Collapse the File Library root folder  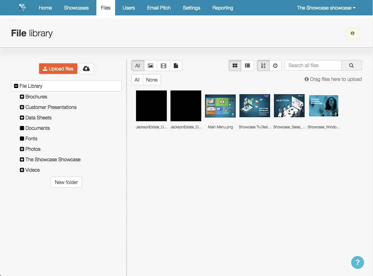(16, 86)
